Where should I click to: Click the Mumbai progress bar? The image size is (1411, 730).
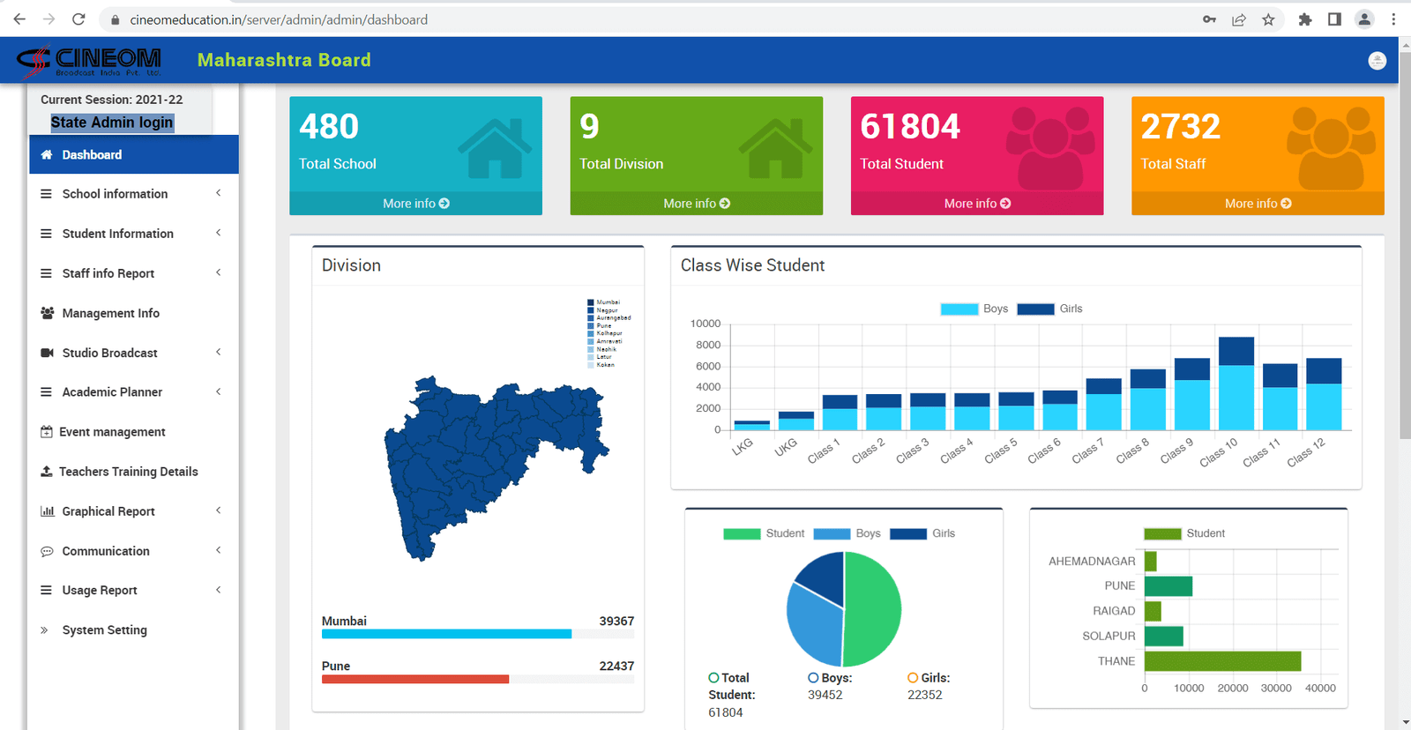[446, 634]
